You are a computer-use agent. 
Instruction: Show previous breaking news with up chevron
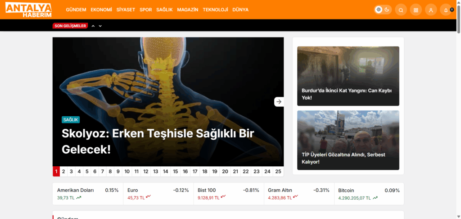pos(93,26)
